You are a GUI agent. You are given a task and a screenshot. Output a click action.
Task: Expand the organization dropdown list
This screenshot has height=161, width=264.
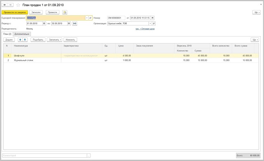(x=150, y=23)
